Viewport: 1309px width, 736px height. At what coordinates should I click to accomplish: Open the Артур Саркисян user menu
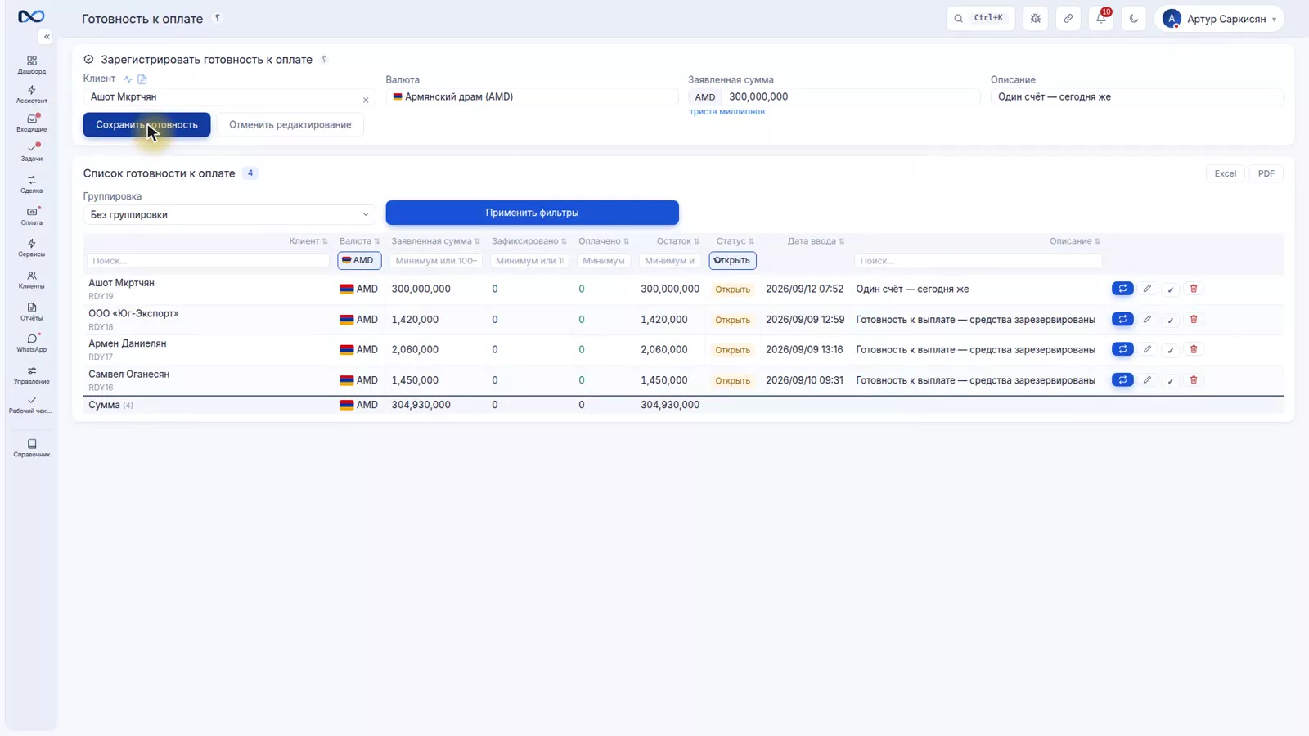point(1219,18)
